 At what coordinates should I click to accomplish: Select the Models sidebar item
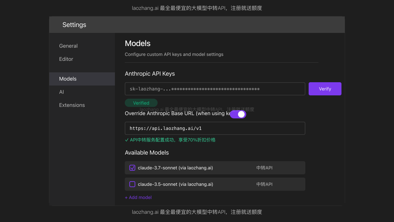point(82,79)
